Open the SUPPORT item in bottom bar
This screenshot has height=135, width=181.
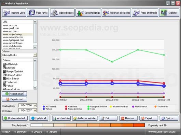20,132
